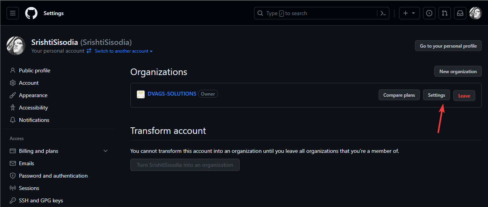
Task: Click the Compare plans button
Action: tap(399, 95)
